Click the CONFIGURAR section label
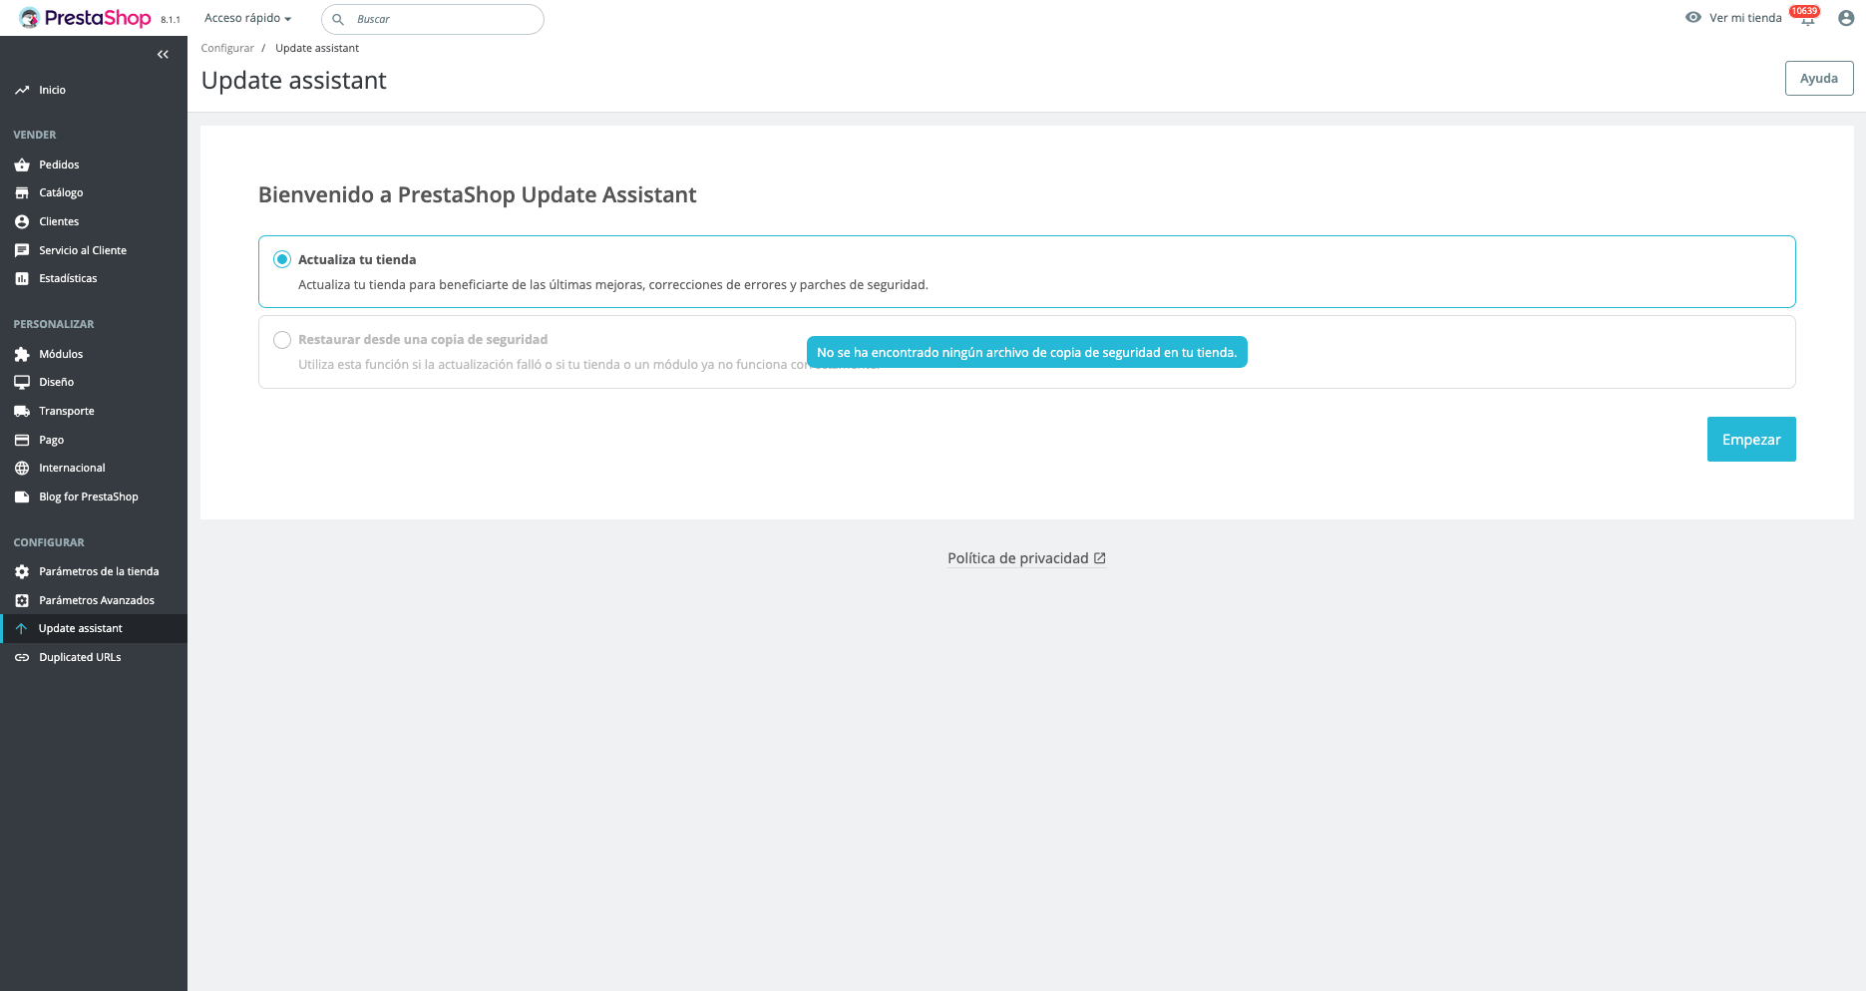Viewport: 1866px width, 991px height. 49,542
